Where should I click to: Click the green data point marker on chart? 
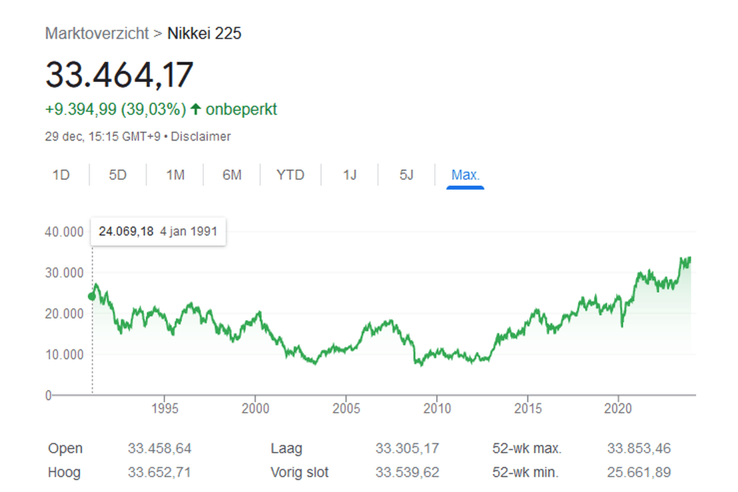(x=92, y=296)
